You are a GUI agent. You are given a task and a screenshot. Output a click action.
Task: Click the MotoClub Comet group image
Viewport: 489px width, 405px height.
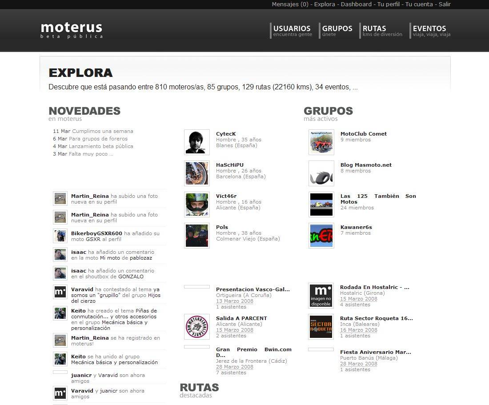click(321, 142)
